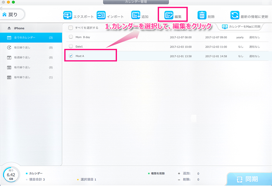Check the select all (すべてを選択する) checkbox
272x190 pixels.
click(70, 28)
